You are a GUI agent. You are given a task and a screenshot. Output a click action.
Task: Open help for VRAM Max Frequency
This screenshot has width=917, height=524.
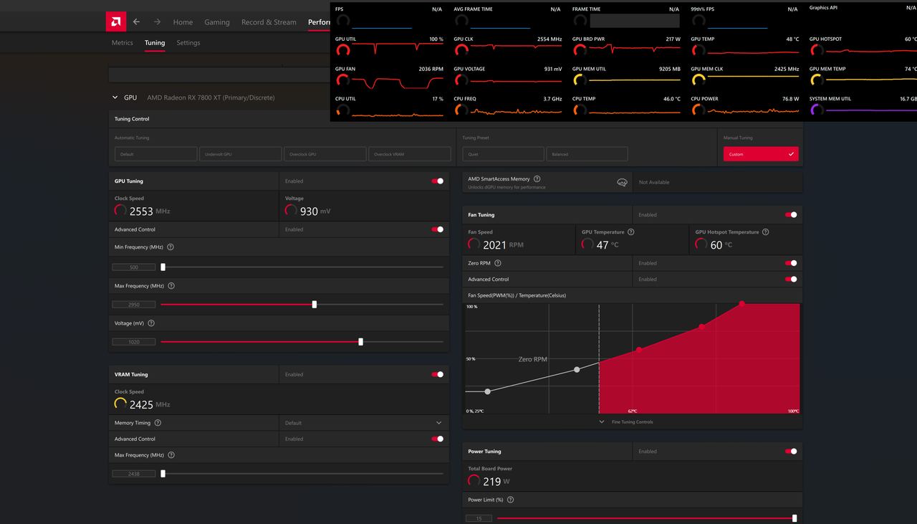tap(171, 455)
